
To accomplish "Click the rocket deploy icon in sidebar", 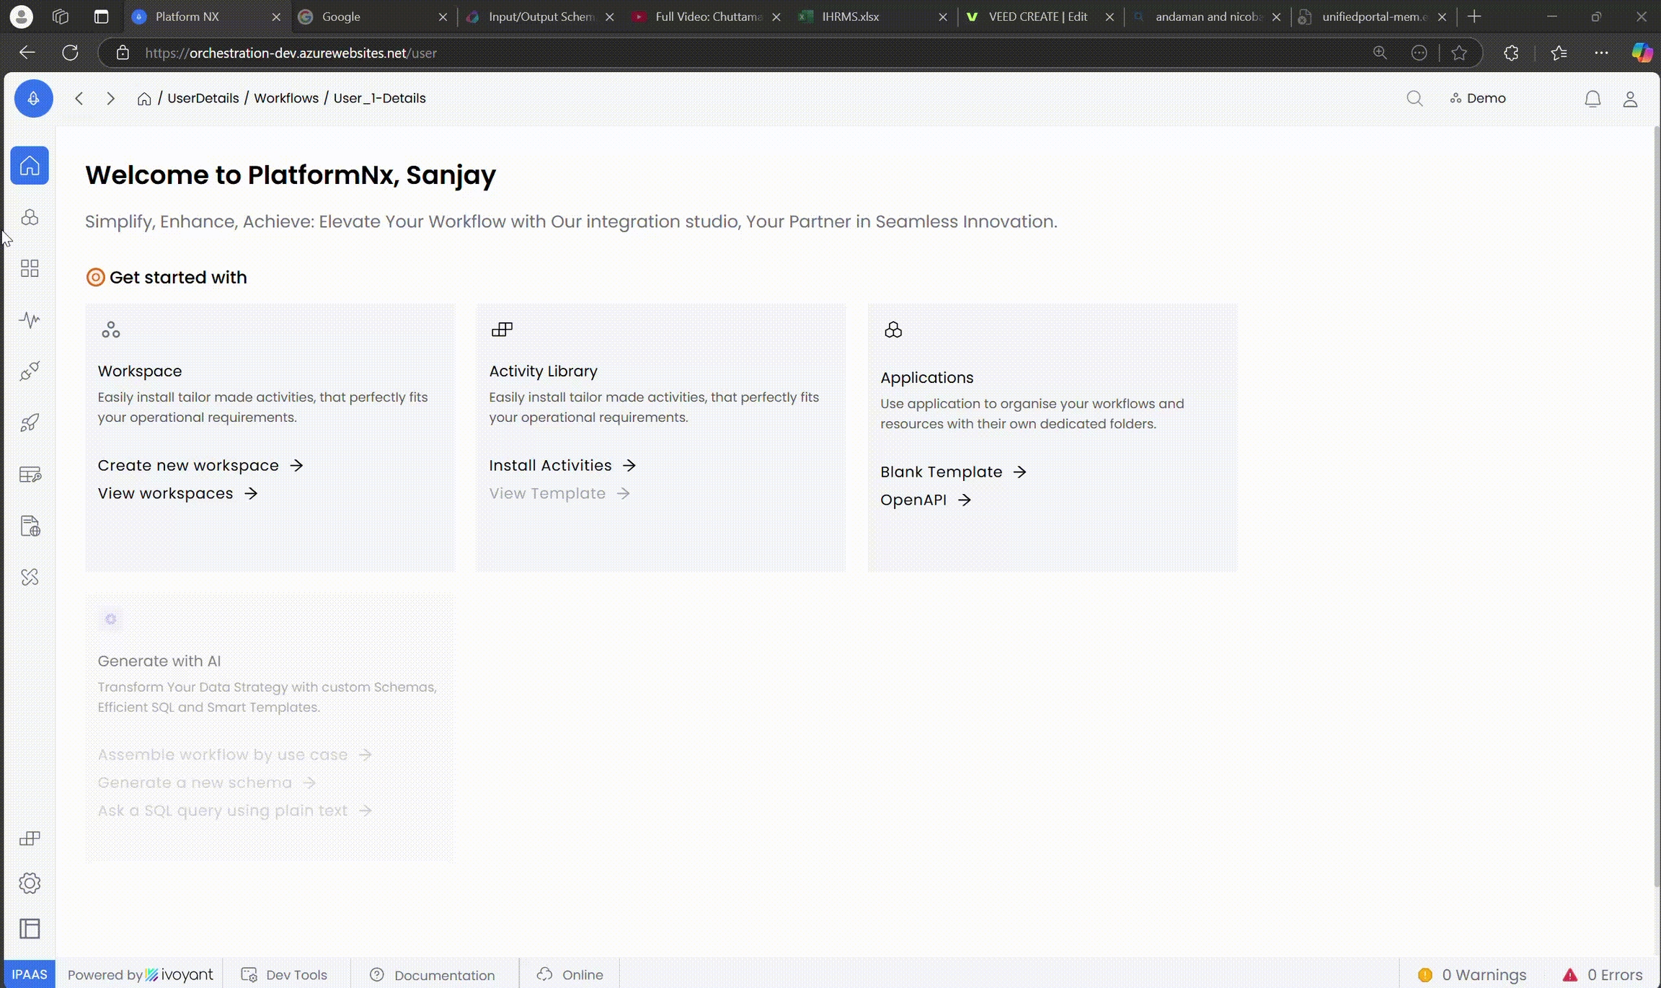I will click(x=30, y=423).
